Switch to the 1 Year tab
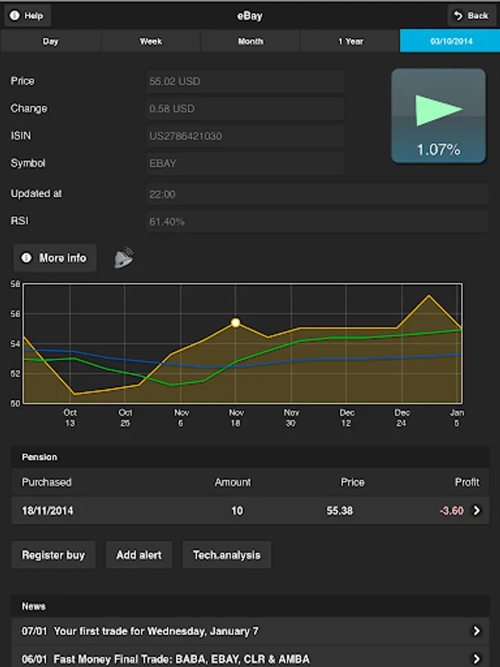This screenshot has height=667, width=500. pos(350,42)
